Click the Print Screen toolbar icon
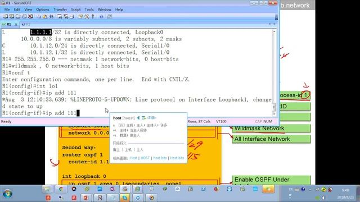The image size is (360, 202). point(60,16)
